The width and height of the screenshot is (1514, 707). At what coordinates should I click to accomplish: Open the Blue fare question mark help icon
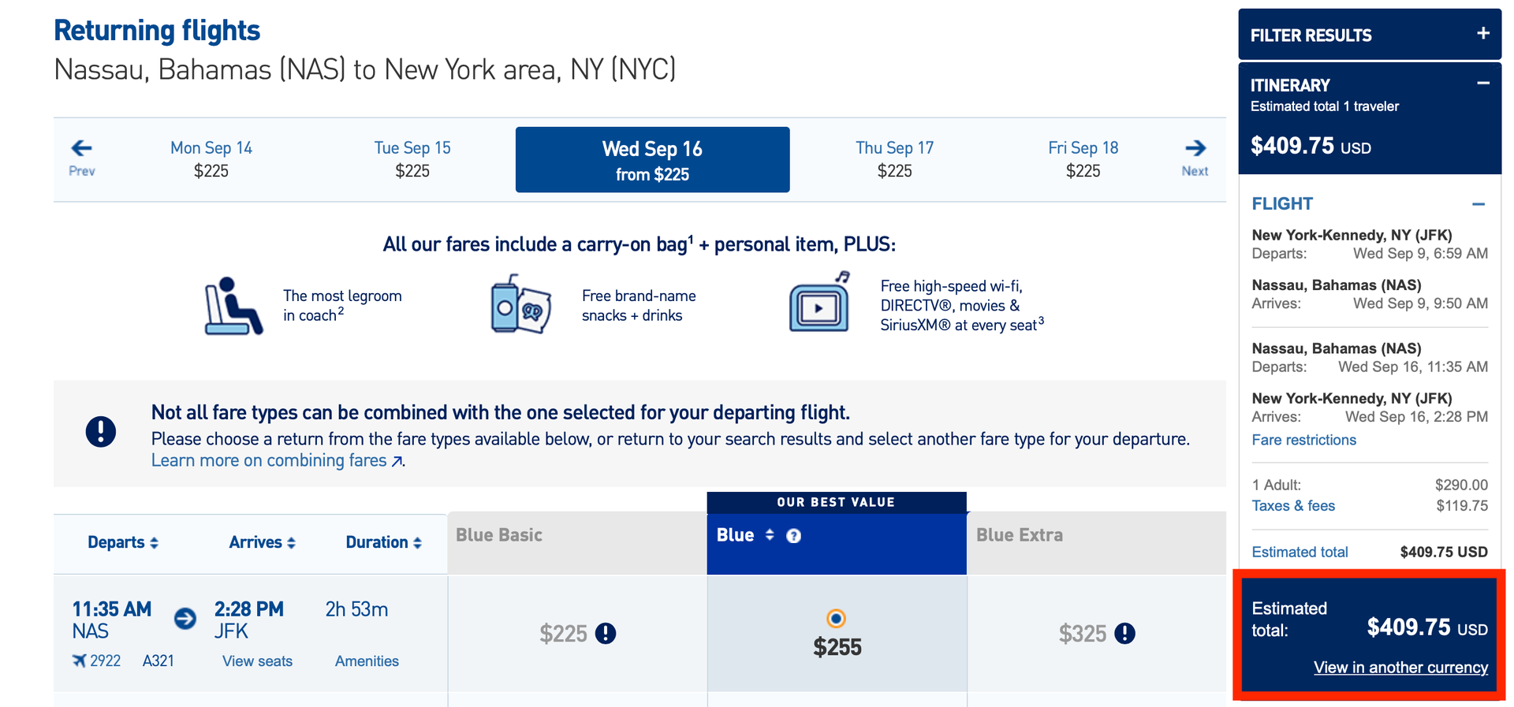[794, 535]
